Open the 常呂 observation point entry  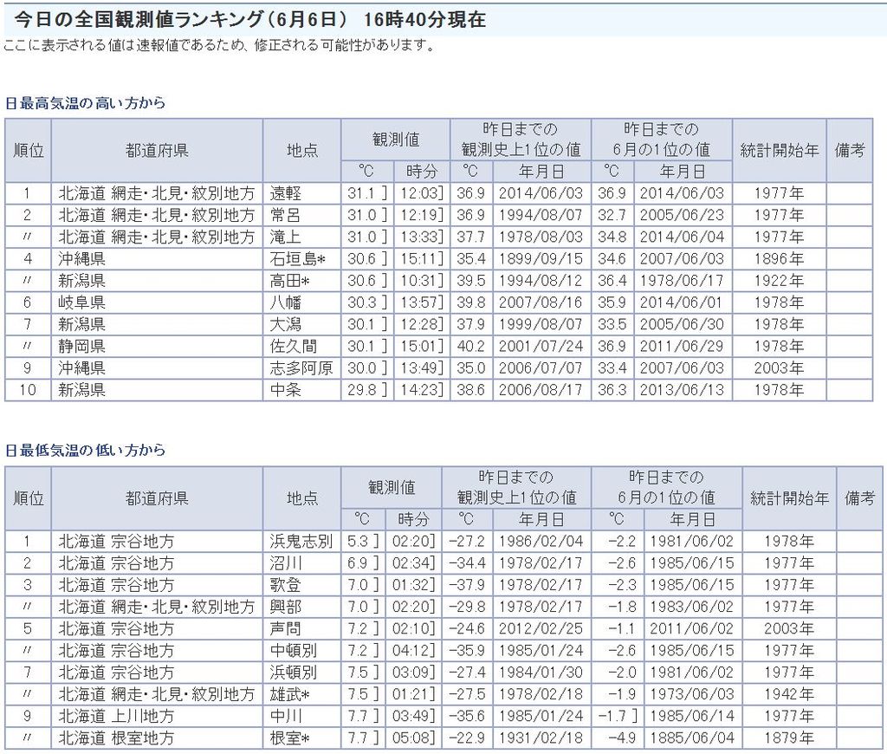point(287,215)
